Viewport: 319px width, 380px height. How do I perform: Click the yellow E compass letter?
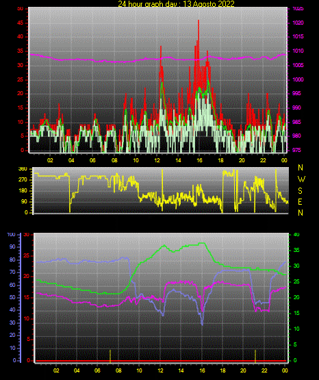(300, 201)
